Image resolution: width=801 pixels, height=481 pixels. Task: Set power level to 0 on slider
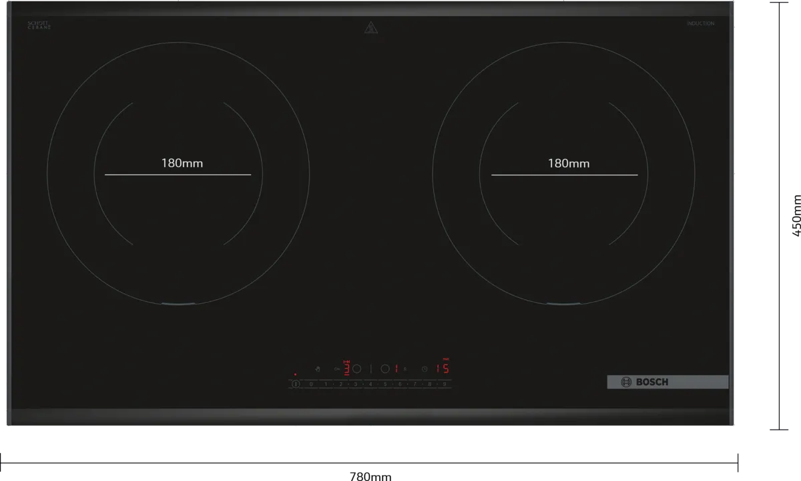(311, 384)
